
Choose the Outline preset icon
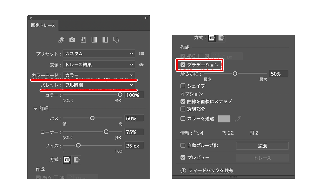click(116, 40)
